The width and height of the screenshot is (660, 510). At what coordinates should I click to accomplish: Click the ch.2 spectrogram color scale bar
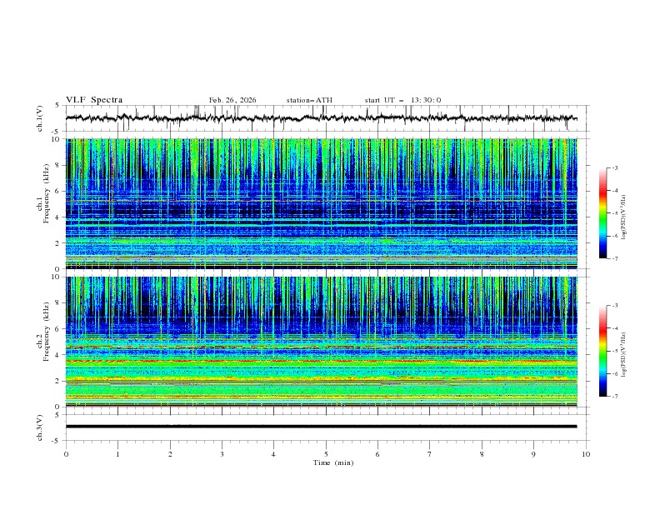[602, 351]
